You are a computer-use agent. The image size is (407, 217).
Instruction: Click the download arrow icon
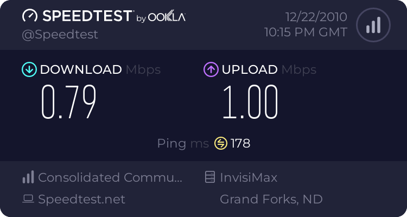click(29, 69)
